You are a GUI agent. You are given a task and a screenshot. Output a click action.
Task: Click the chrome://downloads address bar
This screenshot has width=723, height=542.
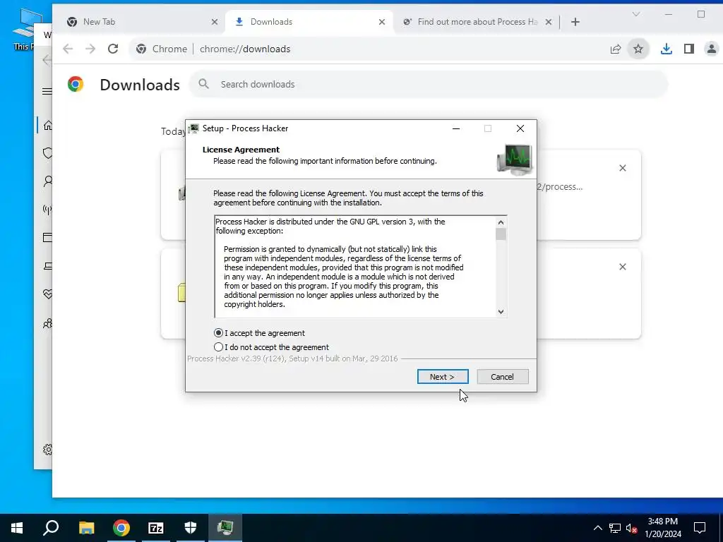[x=367, y=49]
